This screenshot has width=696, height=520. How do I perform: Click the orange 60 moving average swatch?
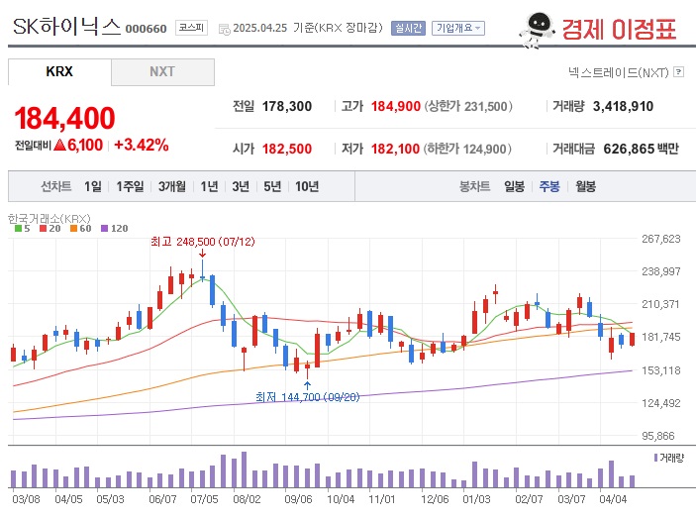(x=73, y=228)
